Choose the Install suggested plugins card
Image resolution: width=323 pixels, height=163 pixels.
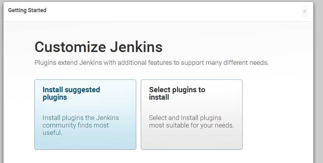[x=85, y=114]
